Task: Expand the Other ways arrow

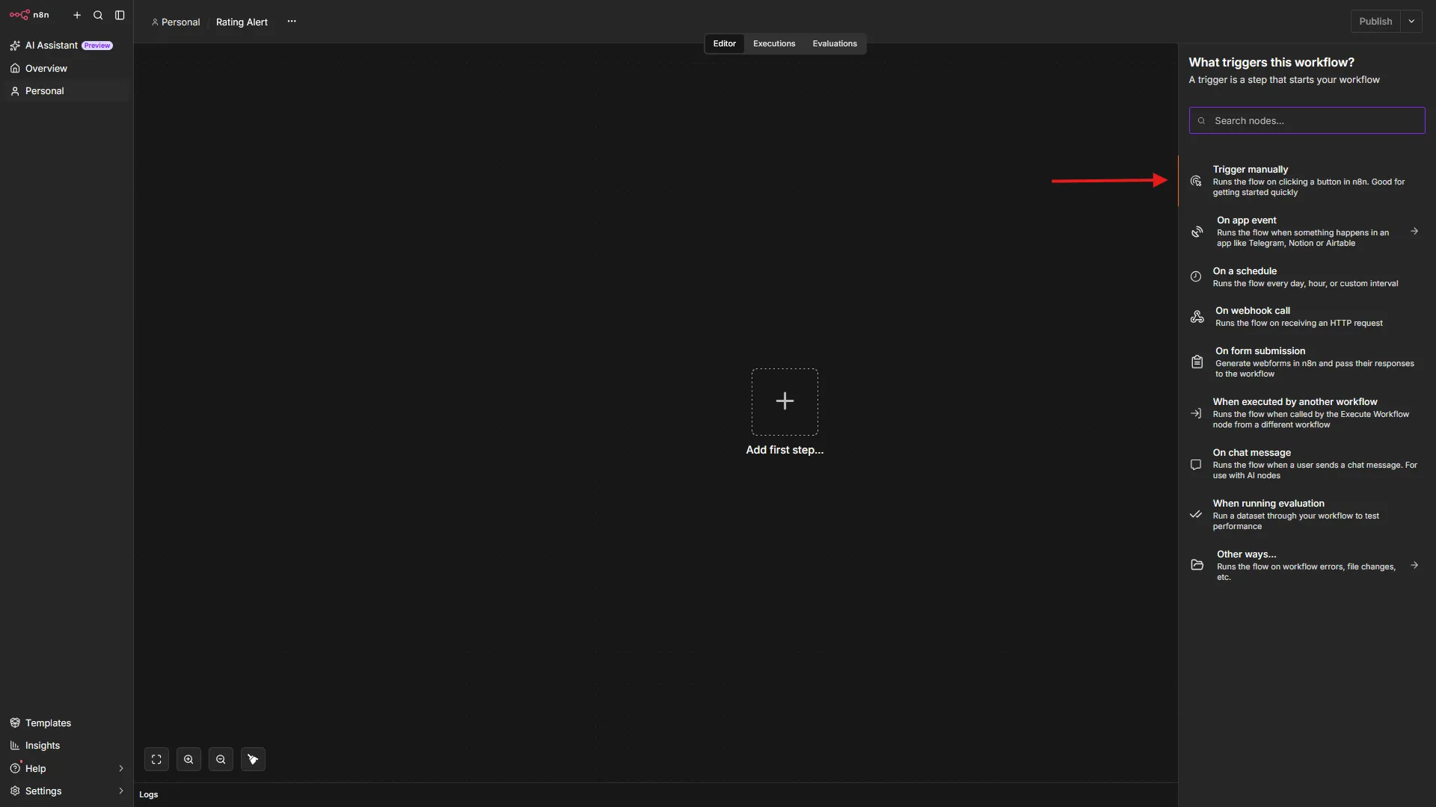Action: coord(1414,566)
